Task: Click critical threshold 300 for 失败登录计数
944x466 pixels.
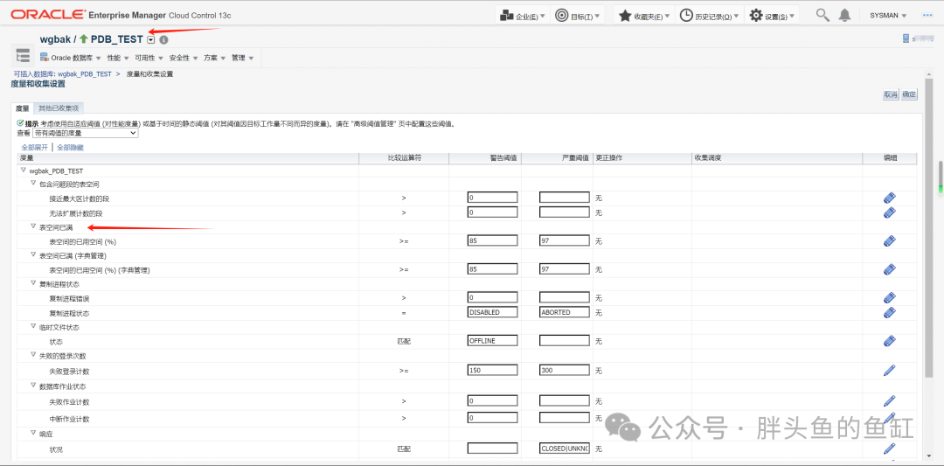Action: pos(565,371)
